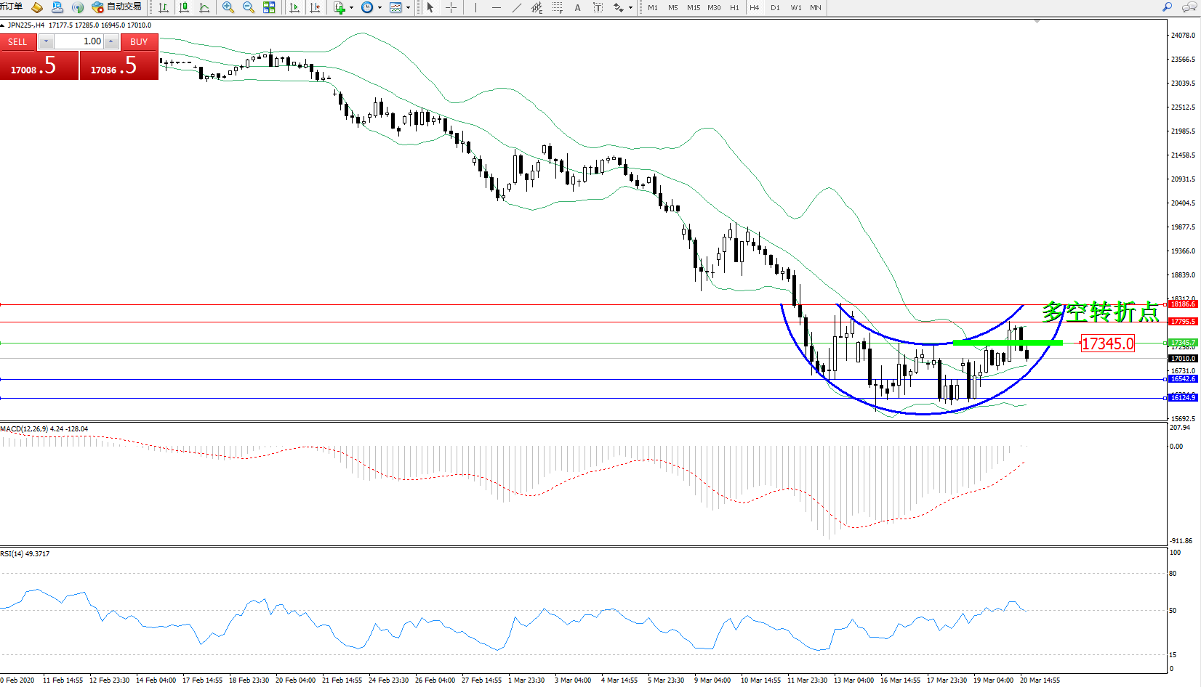Tile chart windows with grid icon
Viewport: 1201px width, 687px height.
pyautogui.click(x=269, y=7)
